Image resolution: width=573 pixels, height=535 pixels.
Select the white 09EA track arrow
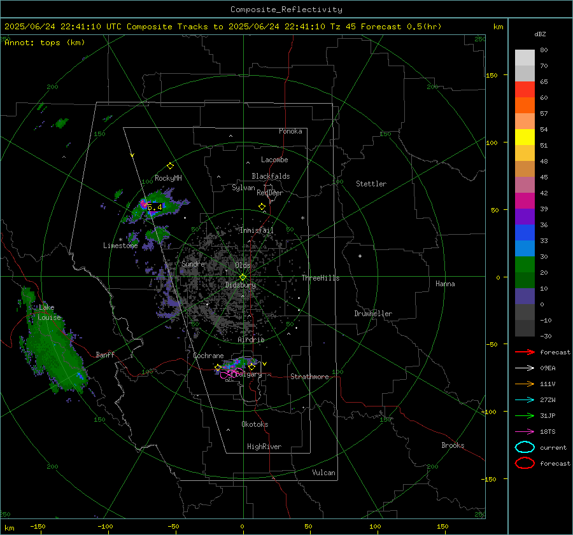(525, 368)
